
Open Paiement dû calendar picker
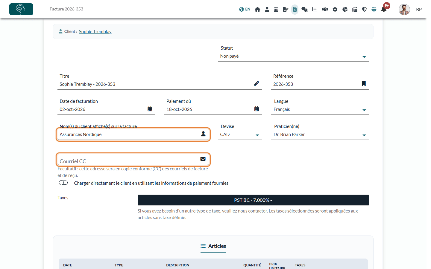(257, 109)
